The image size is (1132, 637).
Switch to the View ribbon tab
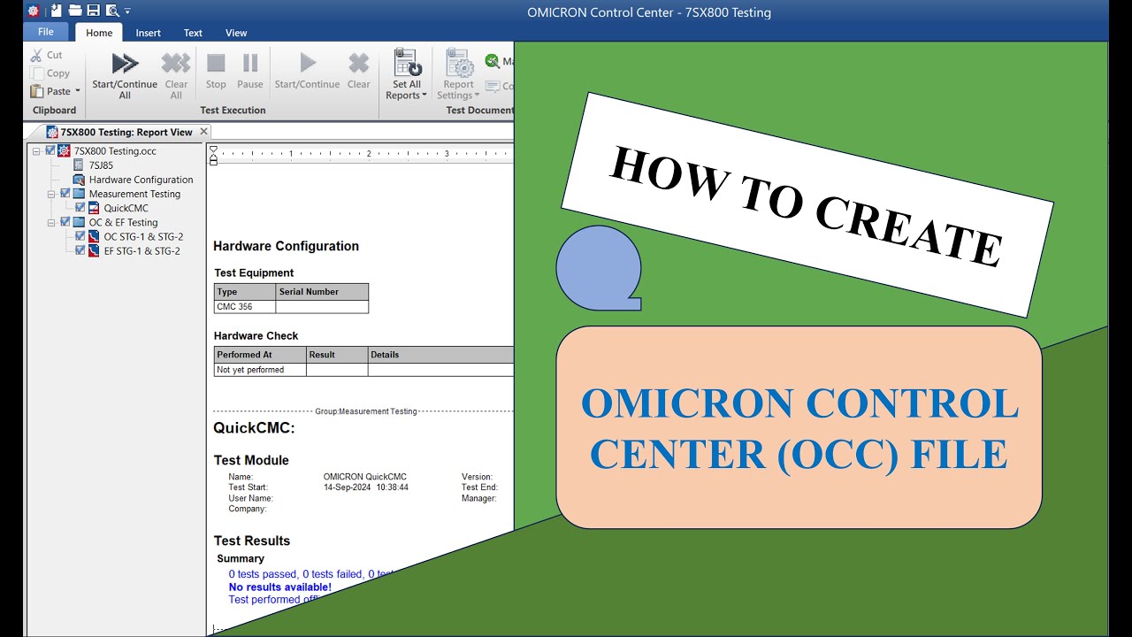(236, 33)
